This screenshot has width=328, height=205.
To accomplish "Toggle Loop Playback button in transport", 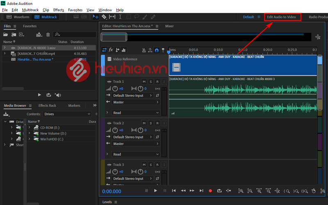I will point(219,191).
